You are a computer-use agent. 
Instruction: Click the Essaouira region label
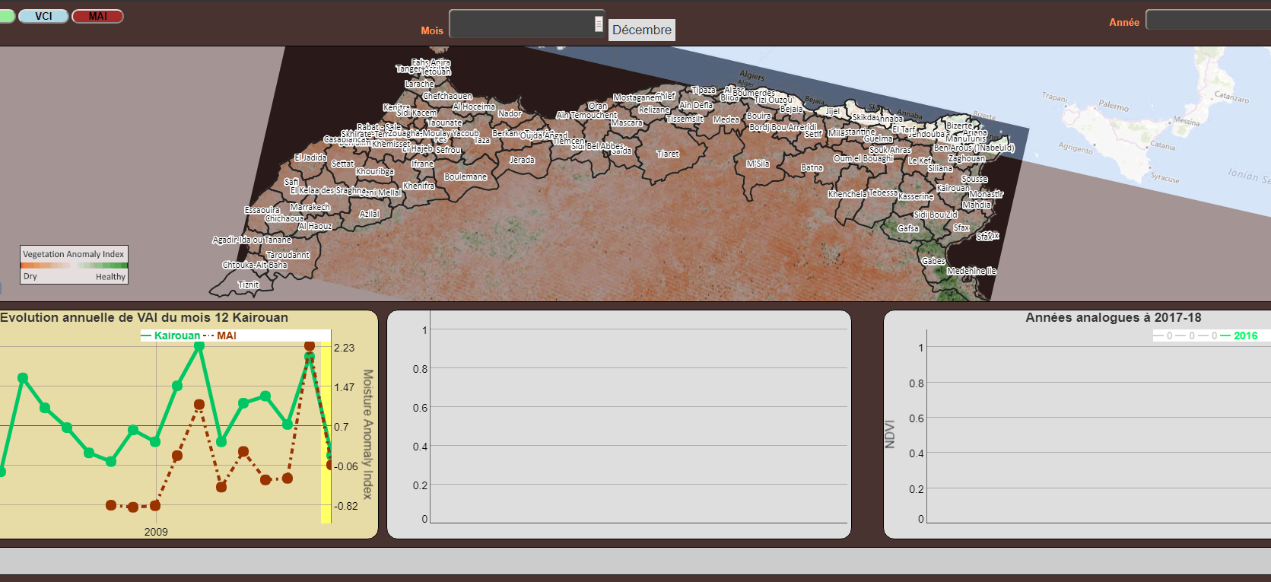[x=262, y=210]
